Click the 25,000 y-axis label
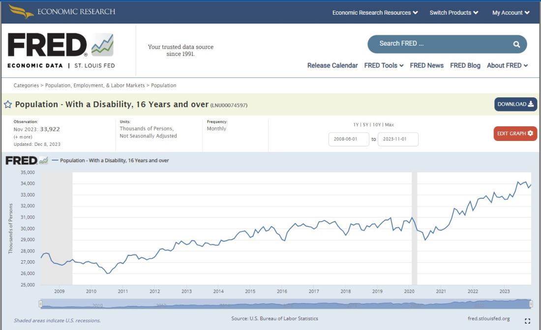The height and width of the screenshot is (330, 541). pos(28,285)
